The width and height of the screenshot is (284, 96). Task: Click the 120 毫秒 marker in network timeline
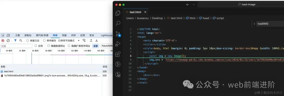tap(74, 51)
